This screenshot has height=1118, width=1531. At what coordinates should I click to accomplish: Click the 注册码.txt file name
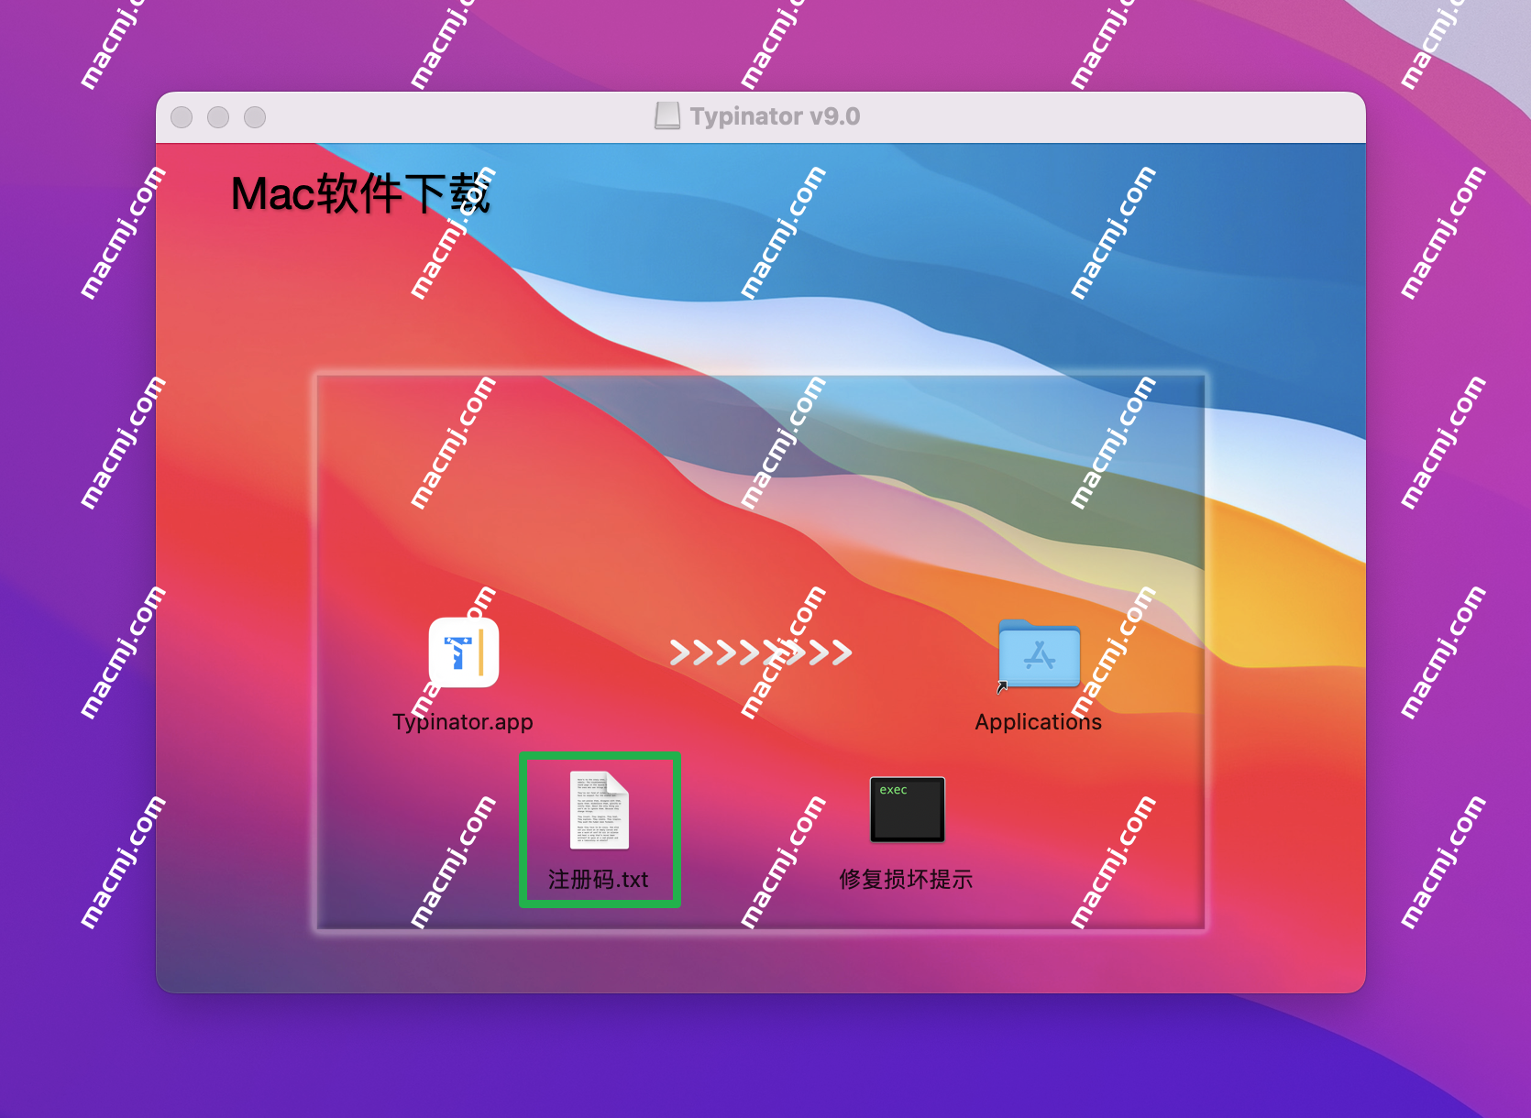coord(599,880)
